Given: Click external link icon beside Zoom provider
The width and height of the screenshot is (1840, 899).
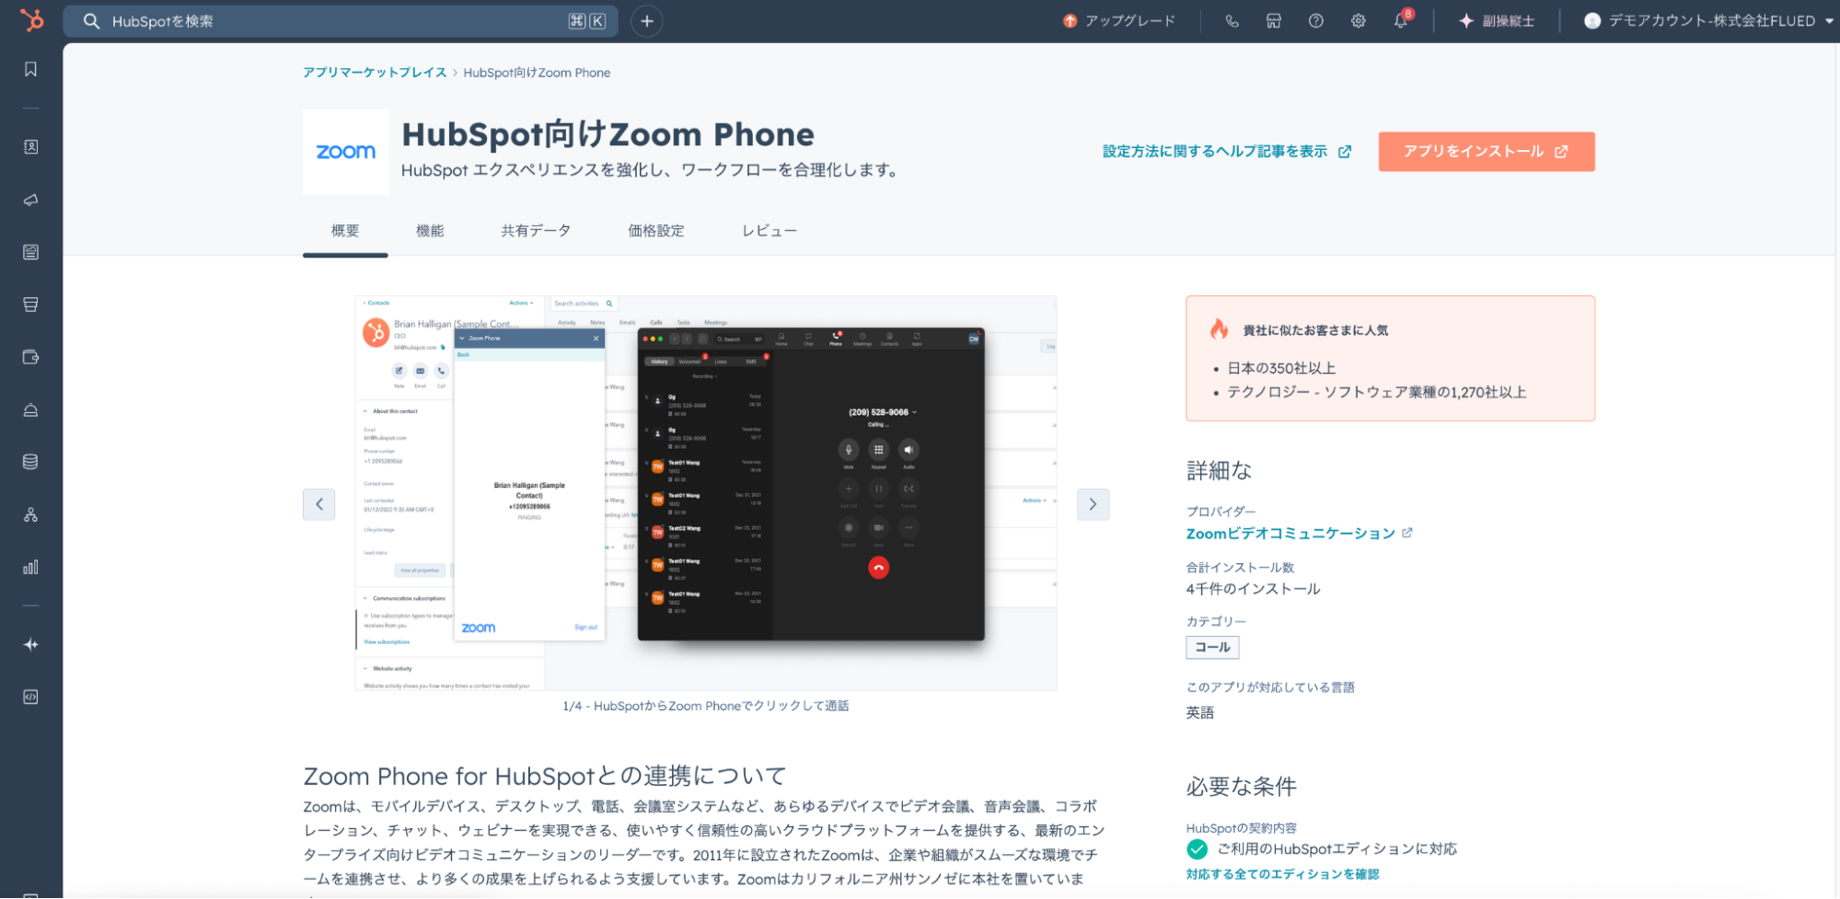Looking at the screenshot, I should point(1407,533).
